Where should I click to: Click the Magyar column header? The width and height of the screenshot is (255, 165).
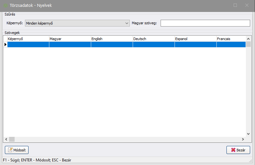[70, 39]
